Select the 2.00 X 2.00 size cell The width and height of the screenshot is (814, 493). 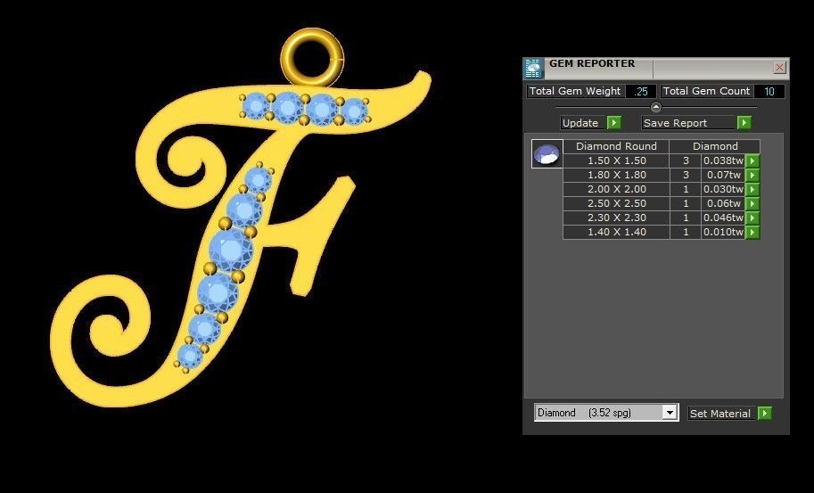(616, 189)
